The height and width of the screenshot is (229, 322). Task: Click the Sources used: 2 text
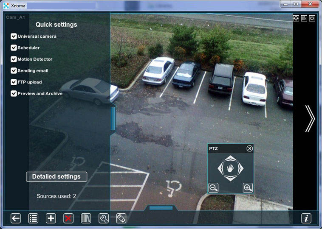tap(56, 196)
